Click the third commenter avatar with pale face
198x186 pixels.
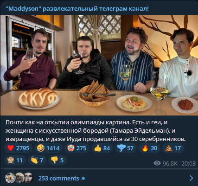29,178
